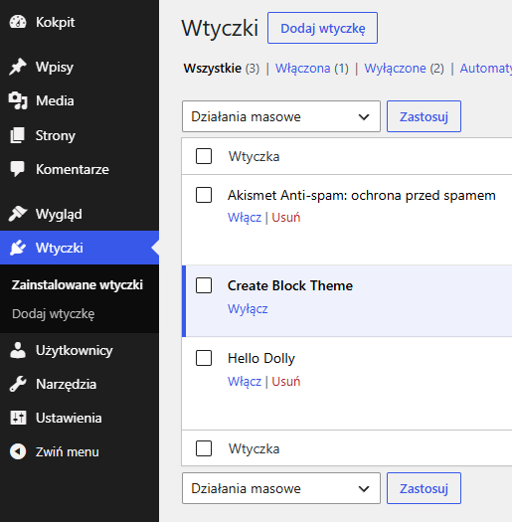Click the Wtyczka column label in footer

tap(254, 448)
